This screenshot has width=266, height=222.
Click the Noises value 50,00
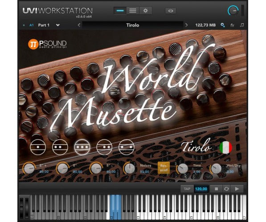coord(144,172)
